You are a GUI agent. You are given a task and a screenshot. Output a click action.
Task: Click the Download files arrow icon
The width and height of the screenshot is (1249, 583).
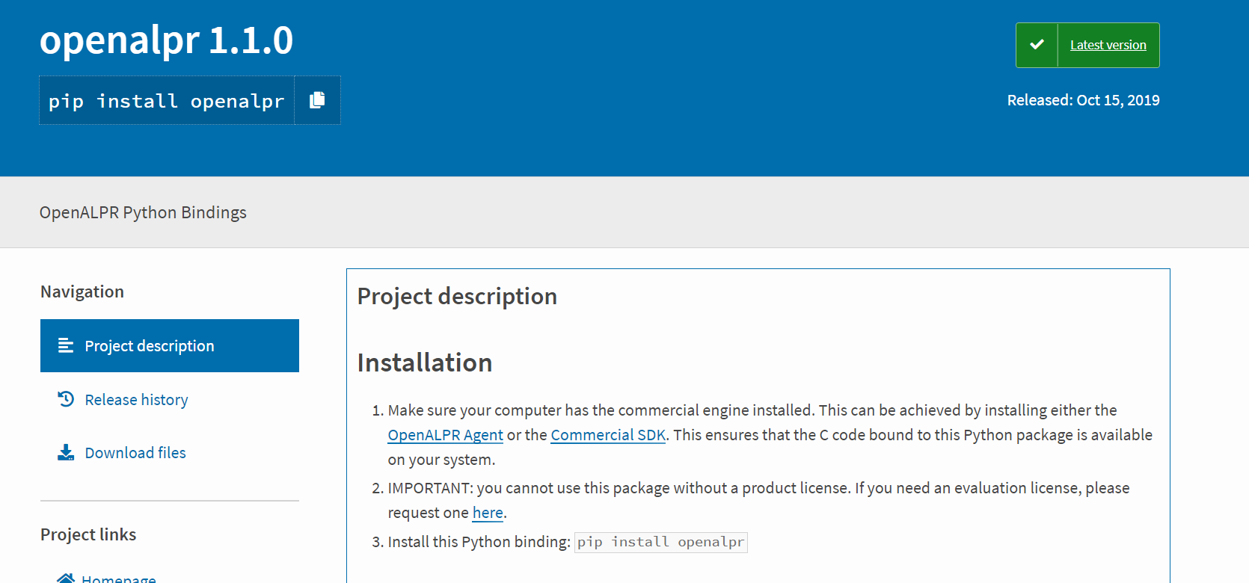66,452
